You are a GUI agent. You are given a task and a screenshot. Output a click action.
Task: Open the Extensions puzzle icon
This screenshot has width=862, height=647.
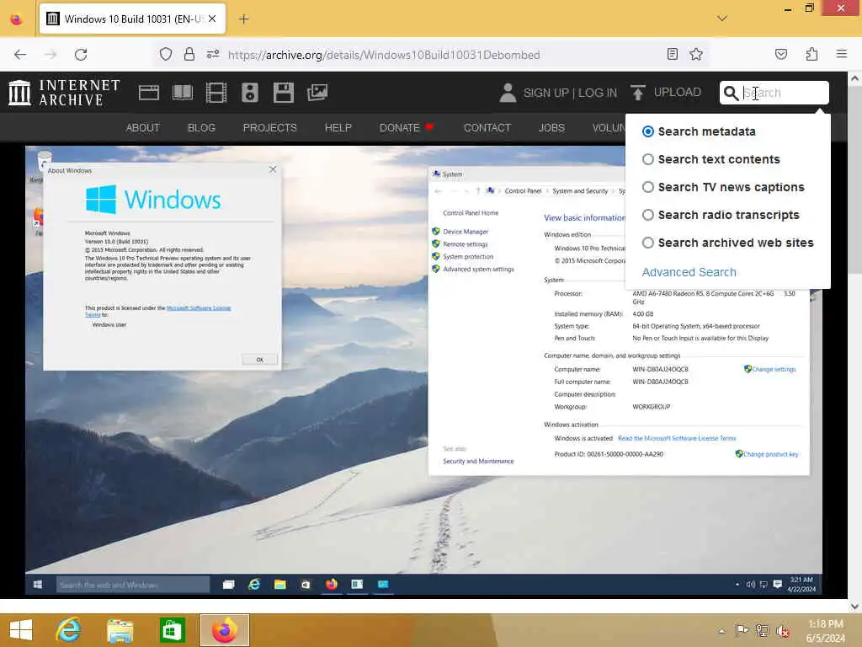pyautogui.click(x=811, y=54)
